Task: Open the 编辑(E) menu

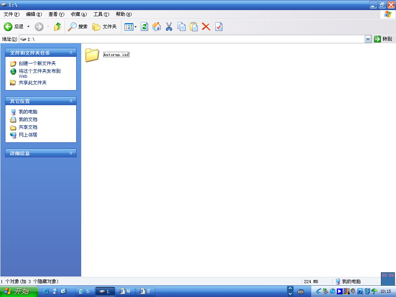Action: [x=34, y=14]
